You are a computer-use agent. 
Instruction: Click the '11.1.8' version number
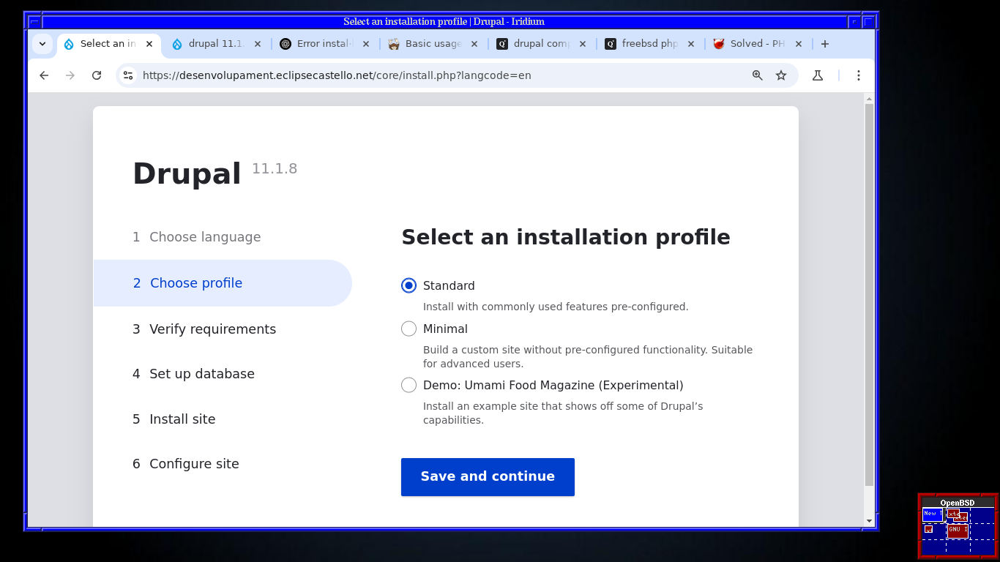[275, 169]
